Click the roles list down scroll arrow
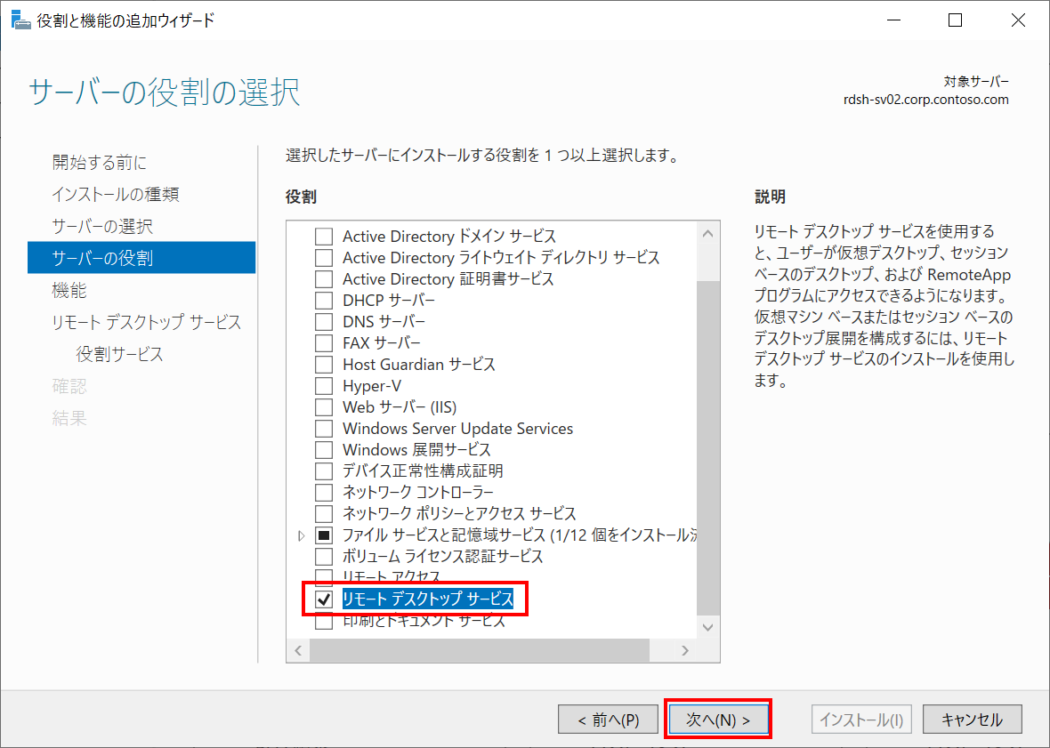This screenshot has width=1050, height=748. (x=708, y=625)
